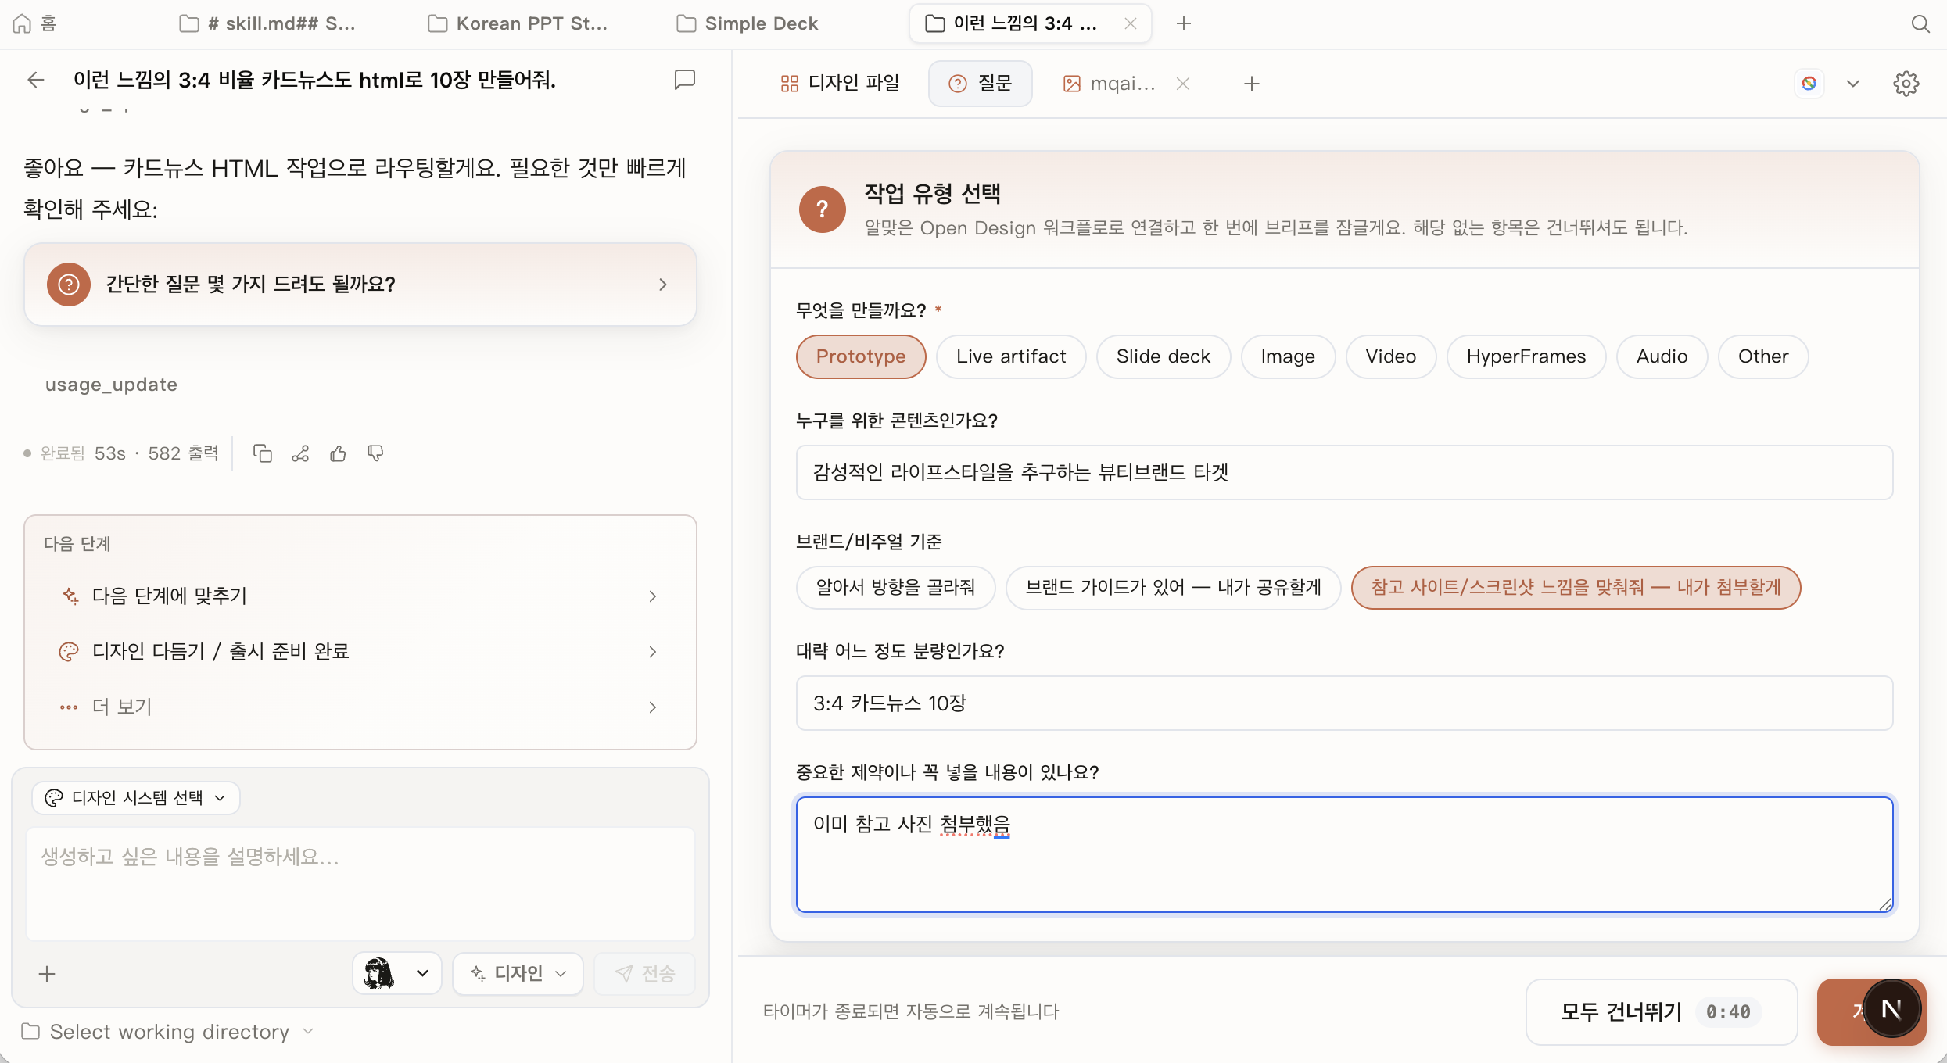
Task: Click the 0:40 countdown timer
Action: point(1728,1011)
